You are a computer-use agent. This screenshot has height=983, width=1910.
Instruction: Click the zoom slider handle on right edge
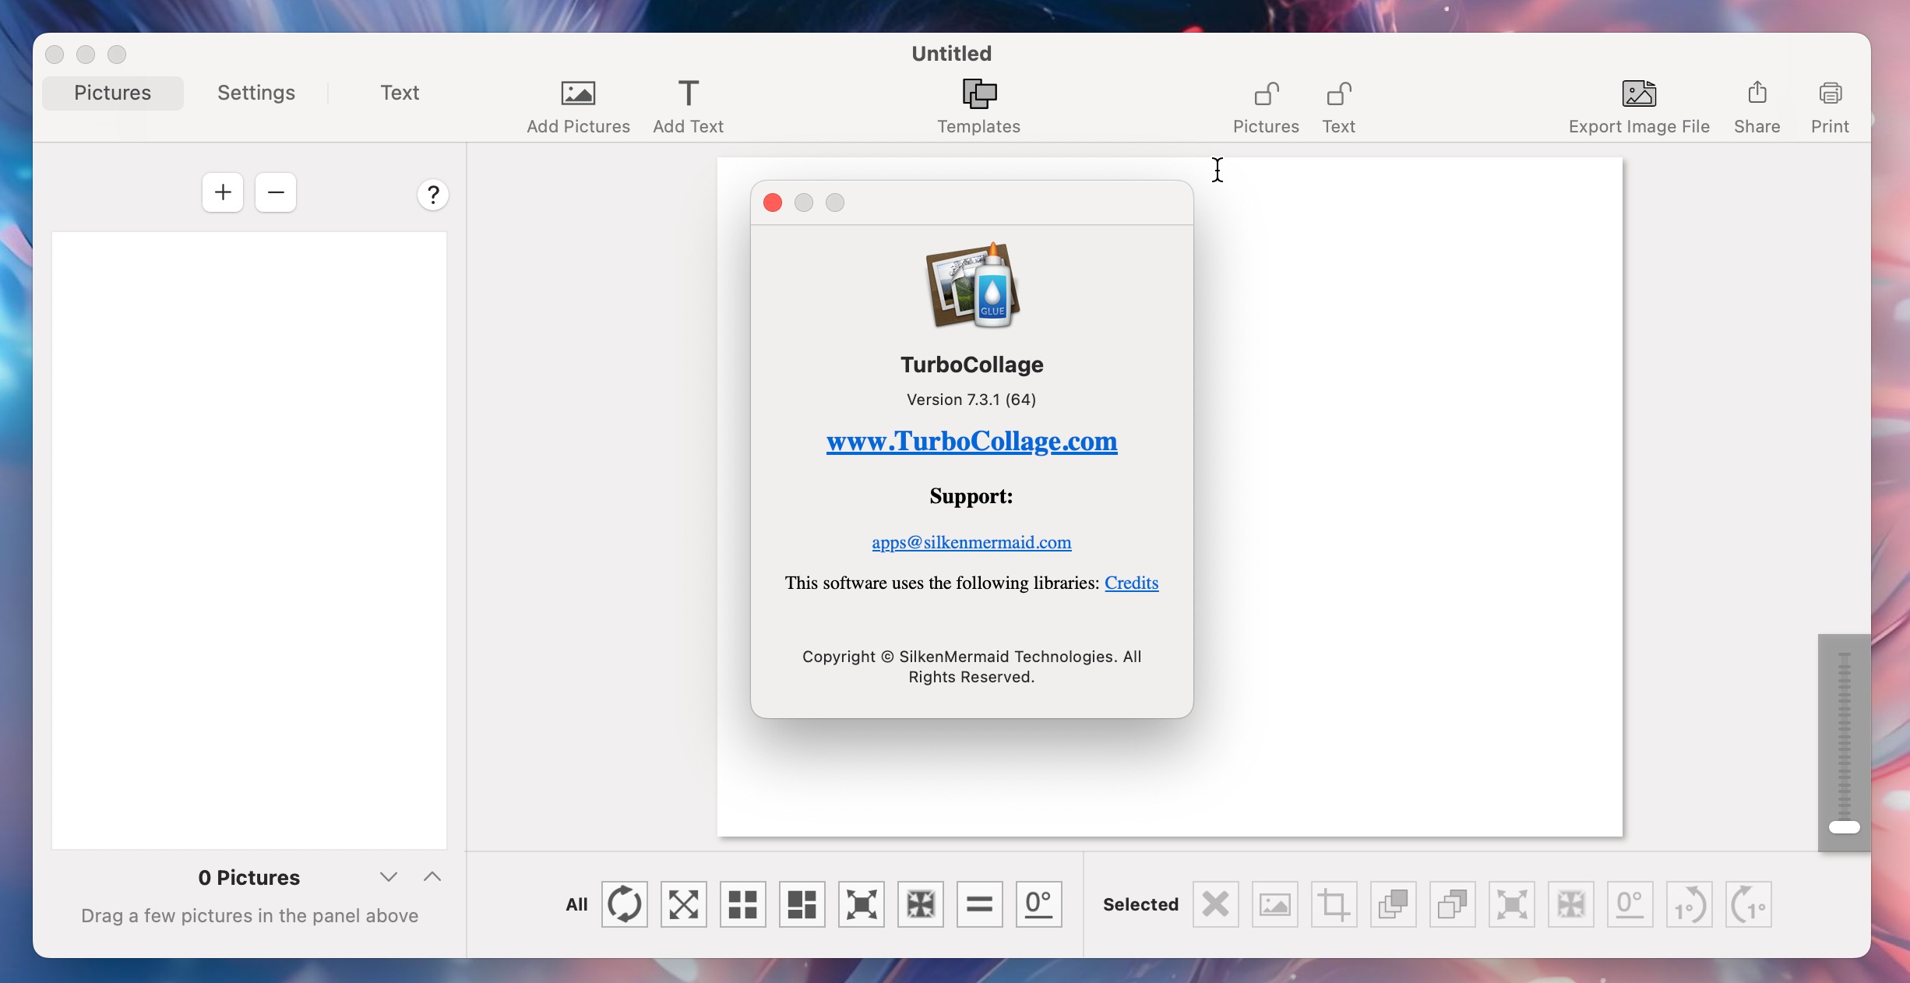(1845, 827)
